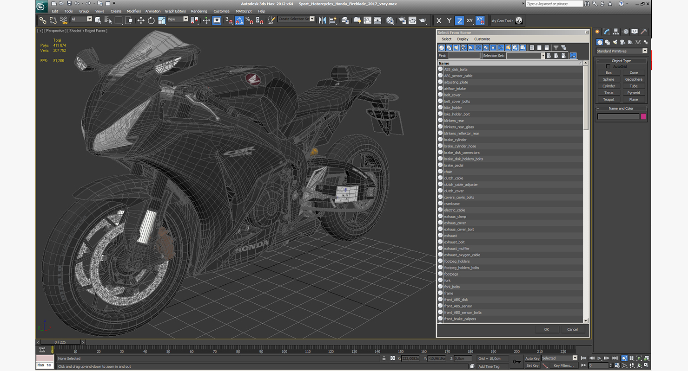Click the Lights category icon in Create panel

tap(615, 42)
